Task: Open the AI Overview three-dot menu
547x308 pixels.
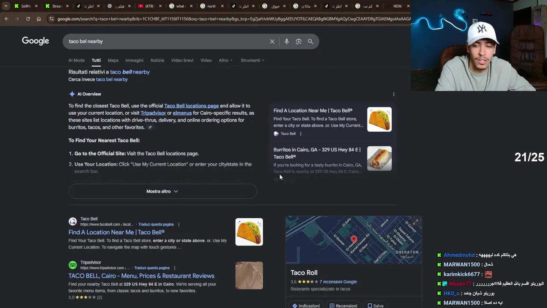Action: tap(394, 94)
